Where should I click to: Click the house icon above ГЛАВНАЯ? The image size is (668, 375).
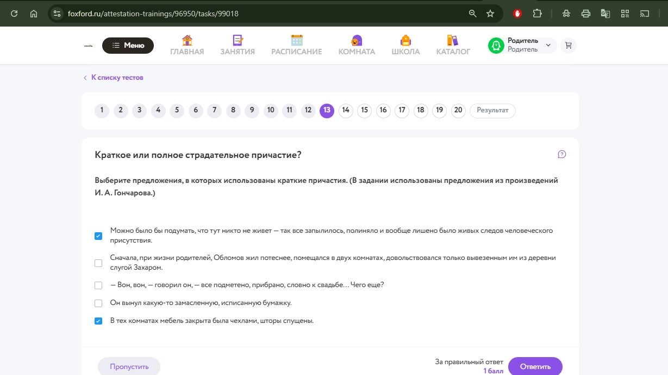tap(187, 40)
